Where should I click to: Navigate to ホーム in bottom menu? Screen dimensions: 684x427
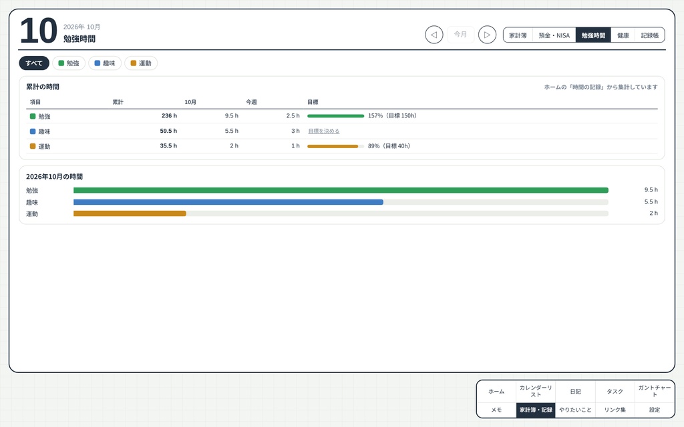[496, 391]
